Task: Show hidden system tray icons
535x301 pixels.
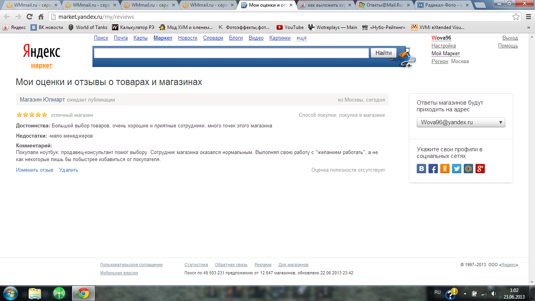Action: tap(465, 294)
